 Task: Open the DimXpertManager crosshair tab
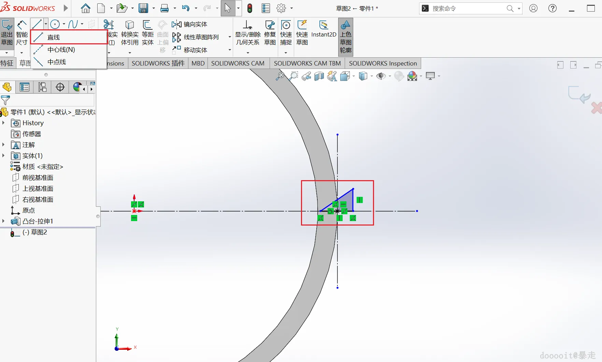[60, 87]
